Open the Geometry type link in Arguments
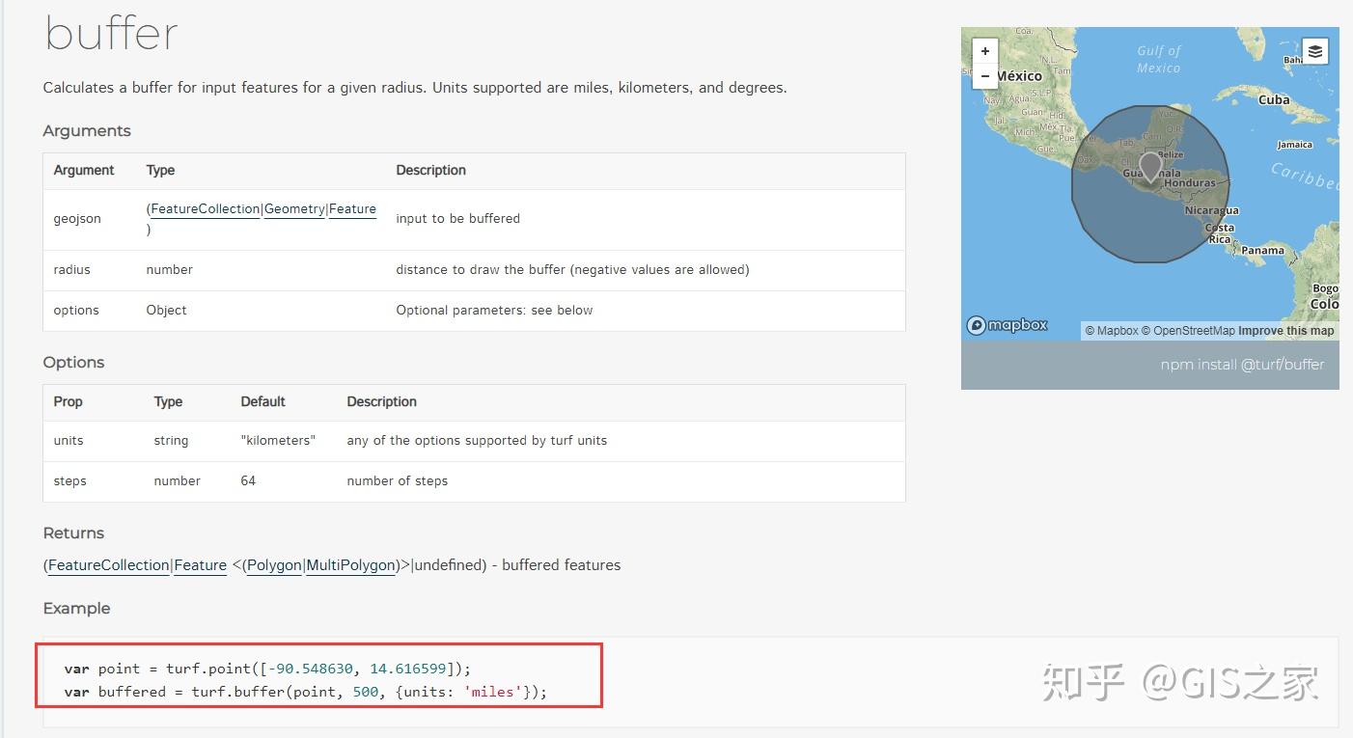The width and height of the screenshot is (1353, 738). (294, 208)
